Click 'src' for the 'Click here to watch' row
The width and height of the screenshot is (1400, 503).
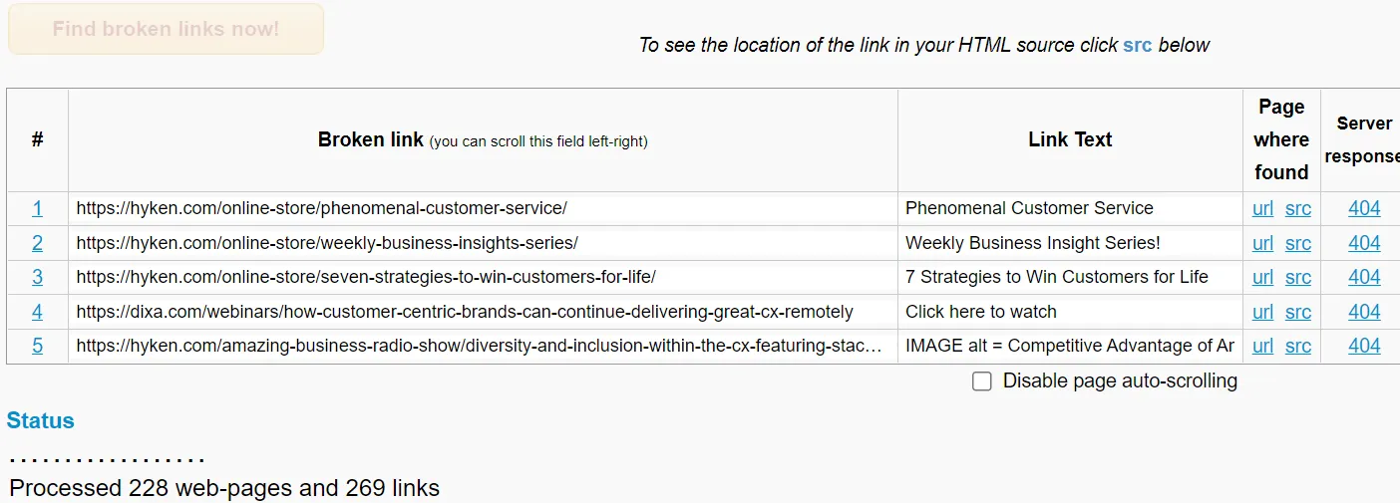coord(1297,312)
